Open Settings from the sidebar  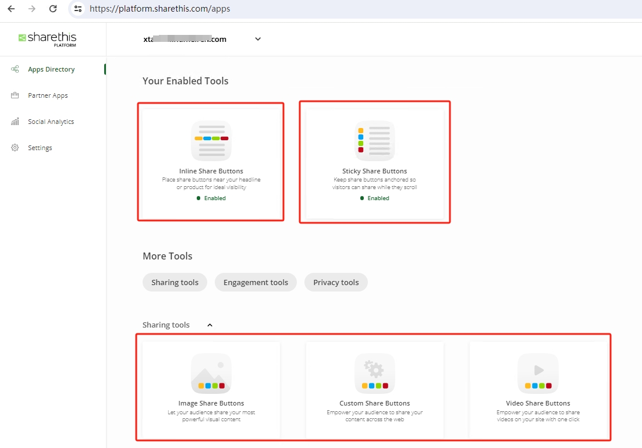pyautogui.click(x=40, y=148)
